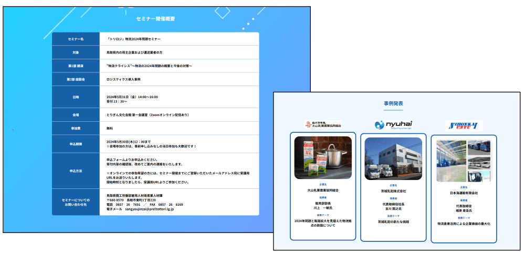The width and height of the screenshot is (525, 254).
Task: Select the 第1部 講演 row label
Action: point(76,66)
